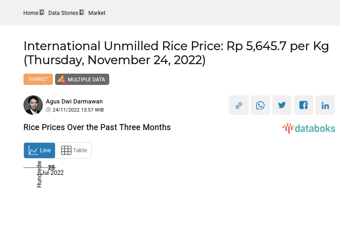Share the article on WhatsApp
The width and height of the screenshot is (340, 225).
coord(261,105)
